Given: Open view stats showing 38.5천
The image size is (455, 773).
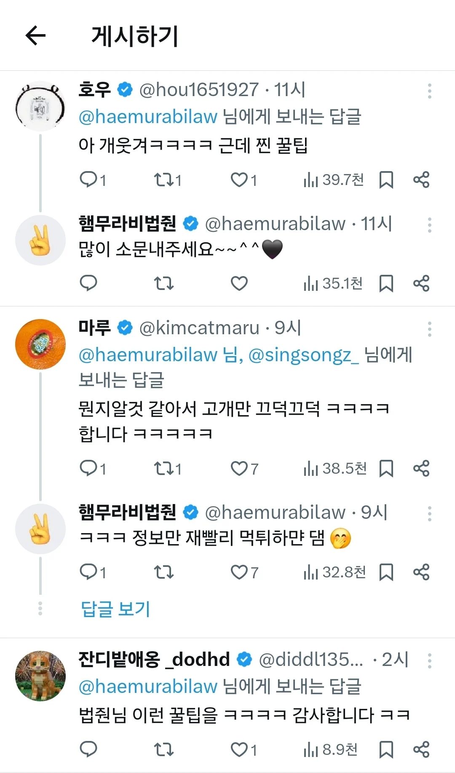Looking at the screenshot, I should (x=335, y=468).
